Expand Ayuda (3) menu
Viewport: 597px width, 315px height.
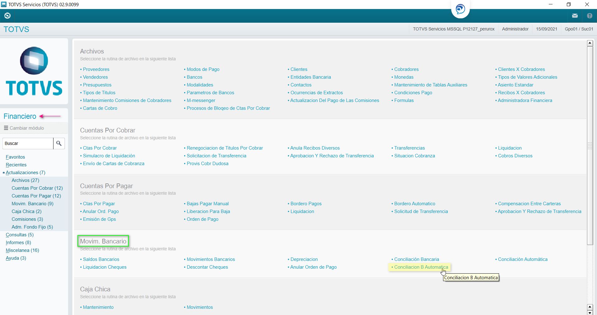(x=16, y=258)
